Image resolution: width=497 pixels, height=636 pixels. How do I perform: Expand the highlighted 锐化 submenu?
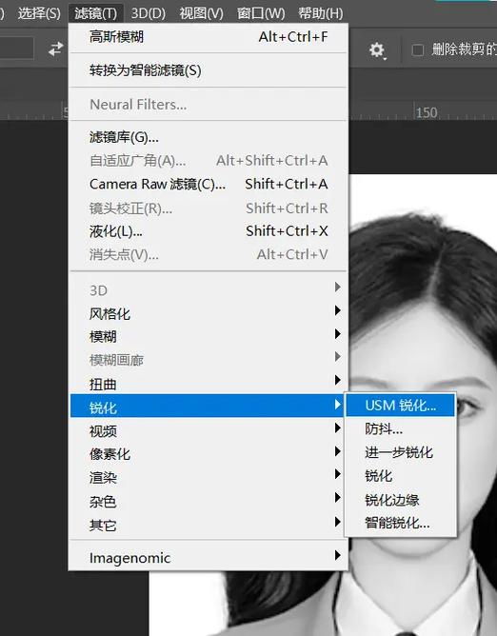207,406
